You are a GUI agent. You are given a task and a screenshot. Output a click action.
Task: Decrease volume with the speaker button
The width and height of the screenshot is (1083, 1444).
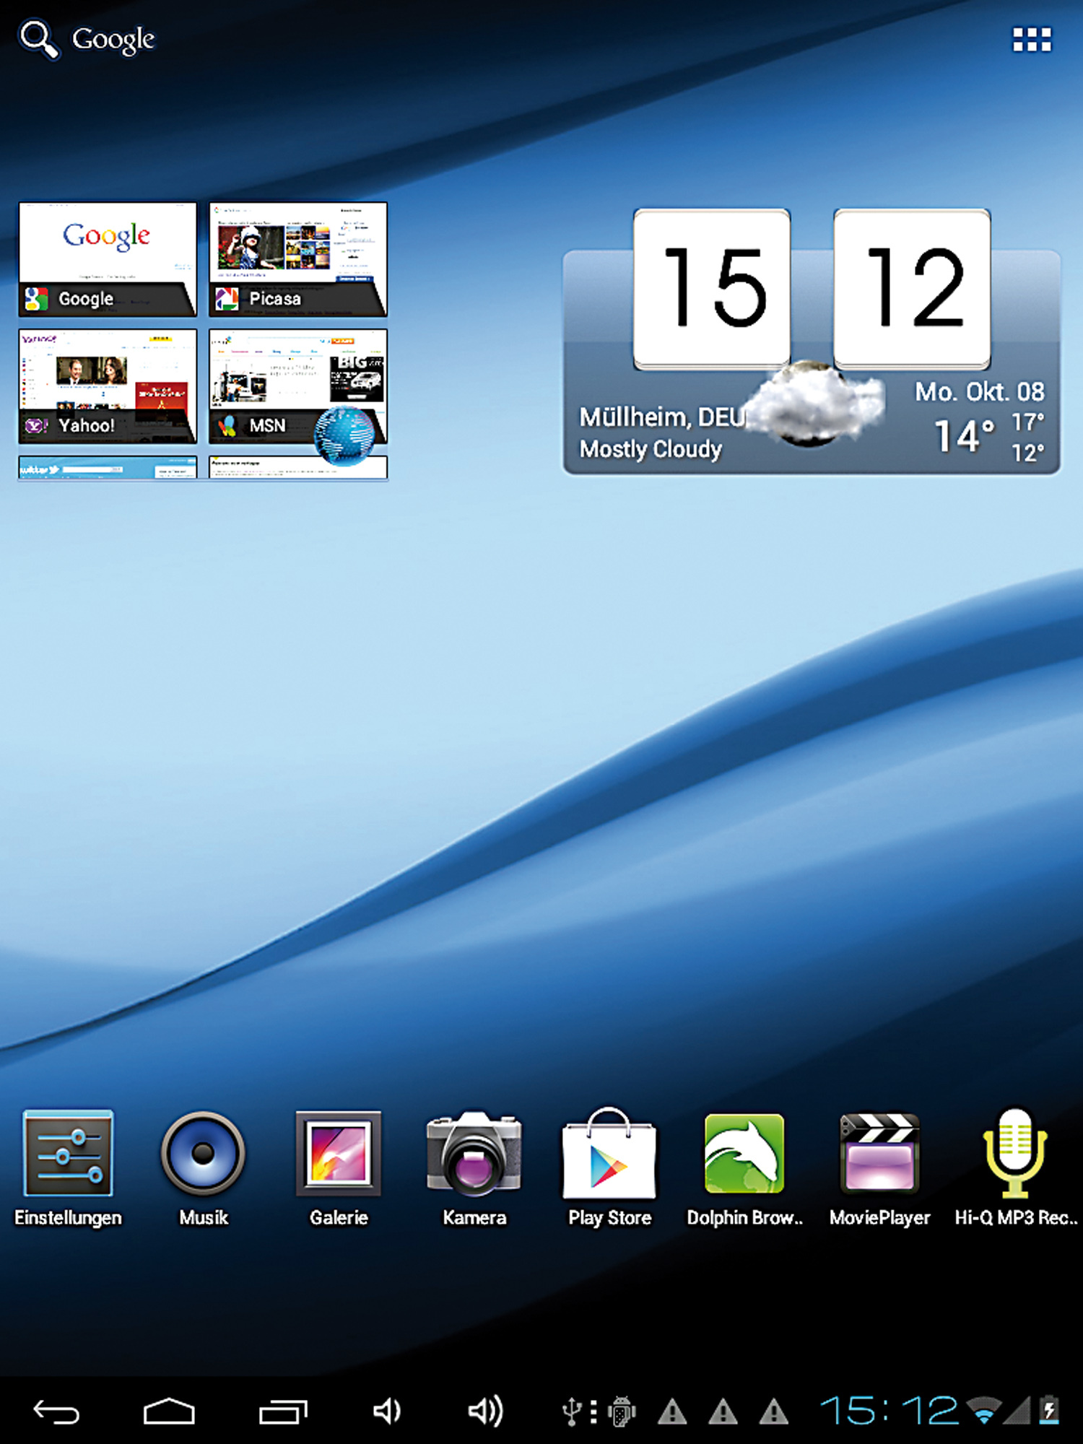(x=387, y=1411)
